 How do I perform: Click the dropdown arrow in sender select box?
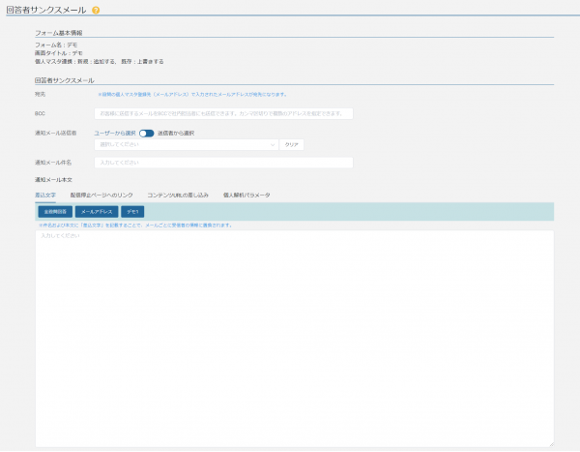click(273, 144)
